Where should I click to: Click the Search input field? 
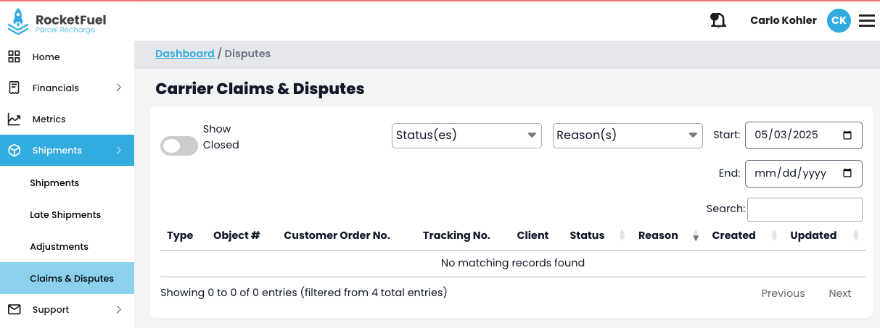(805, 209)
